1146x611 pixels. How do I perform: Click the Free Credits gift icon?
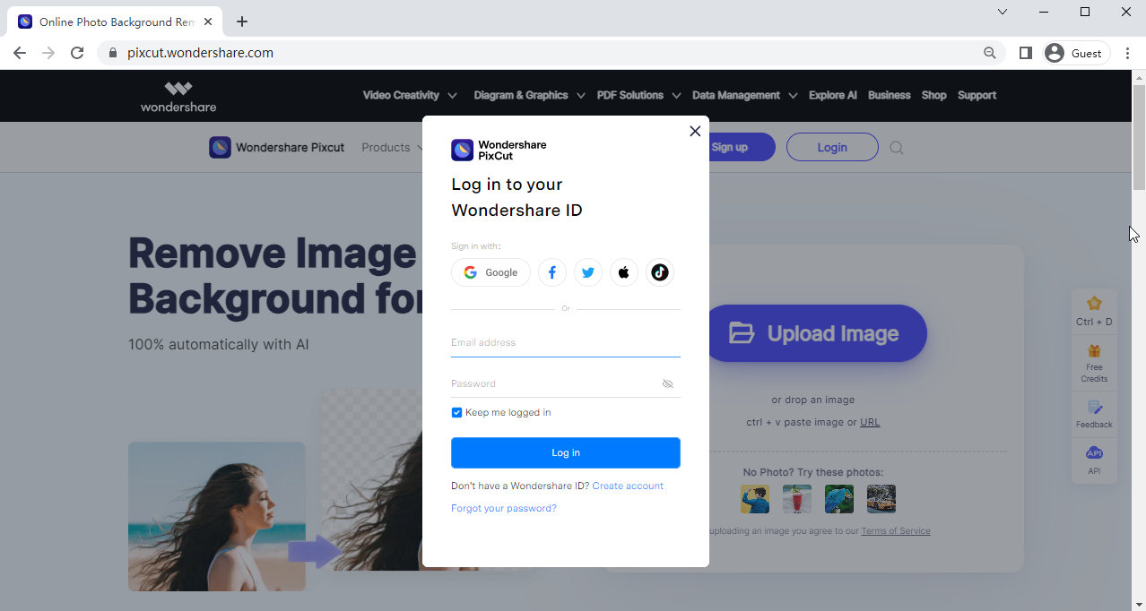1094,351
